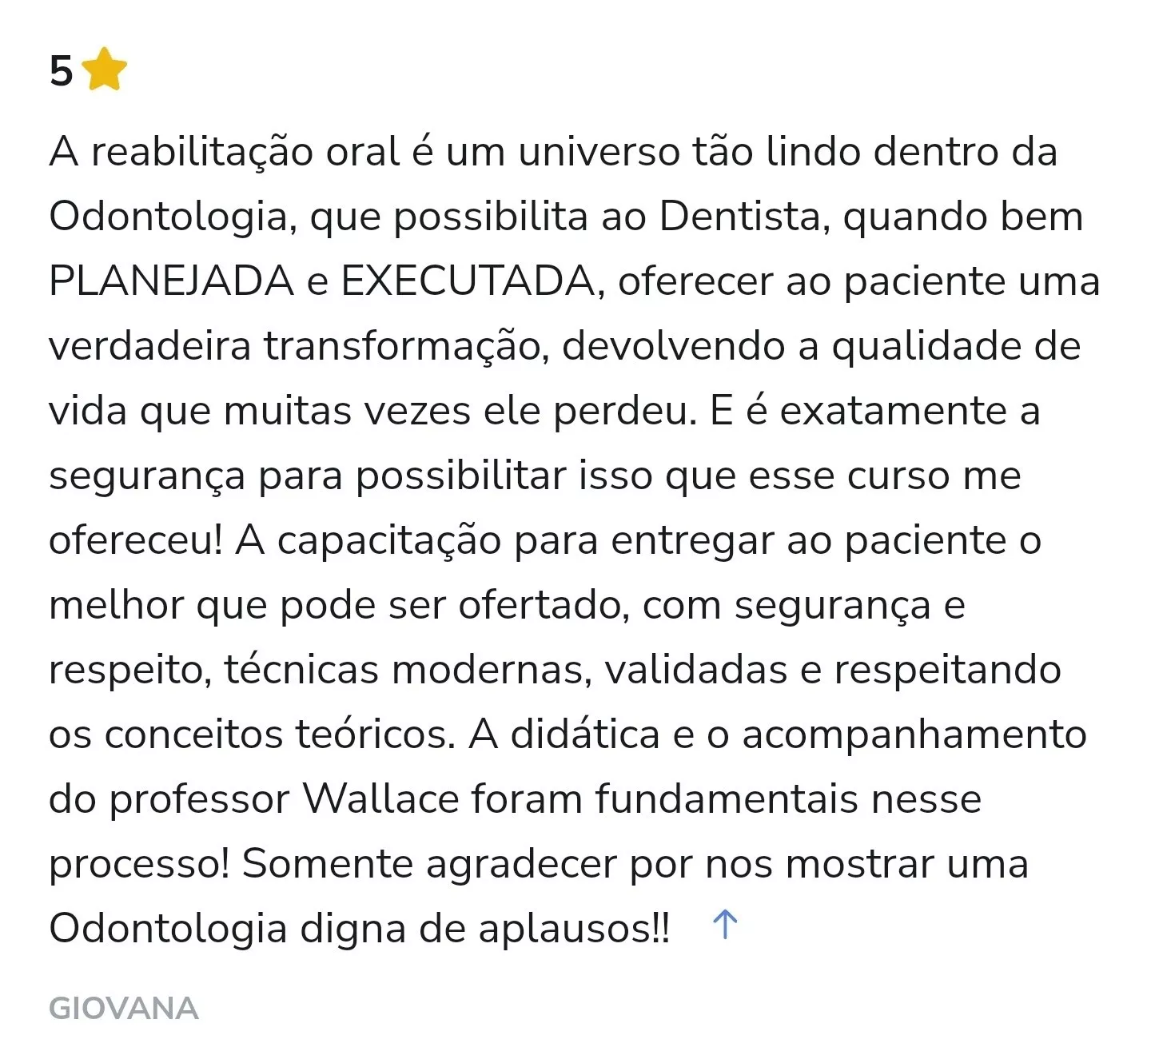Viewport: 1151px width, 1055px height.
Task: Click the name Wallace in the review
Action: tap(380, 798)
